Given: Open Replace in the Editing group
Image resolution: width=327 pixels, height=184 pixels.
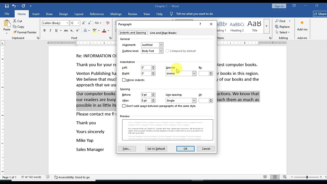Looking at the screenshot, I should pos(282,27).
